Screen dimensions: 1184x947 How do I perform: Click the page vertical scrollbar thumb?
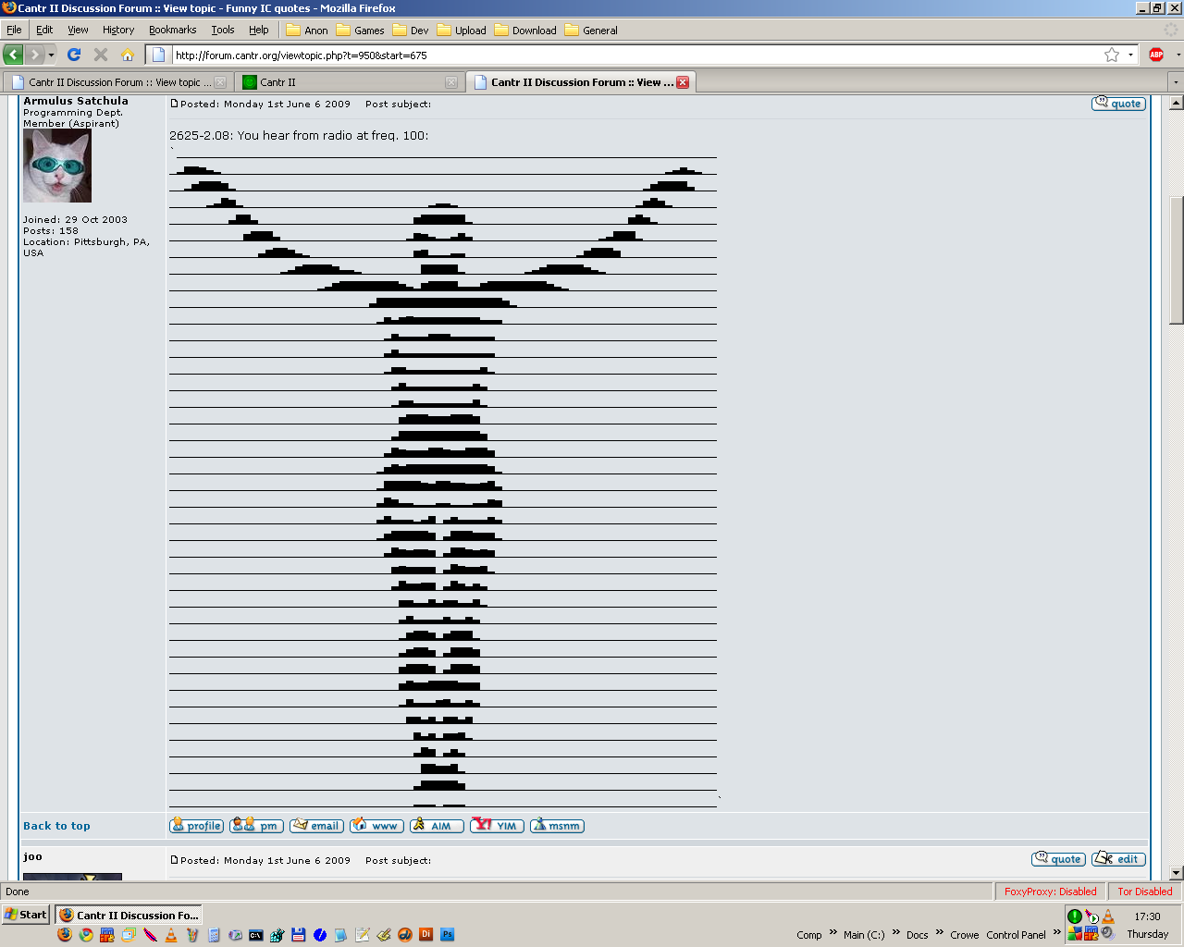1176,259
